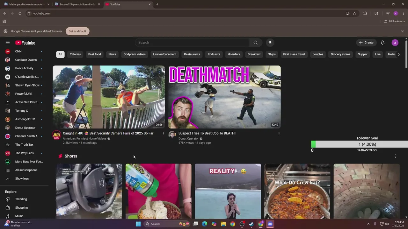Viewport: 408px width, 229px height.
Task: Open Donut Operator channel link under video
Action: [189, 139]
